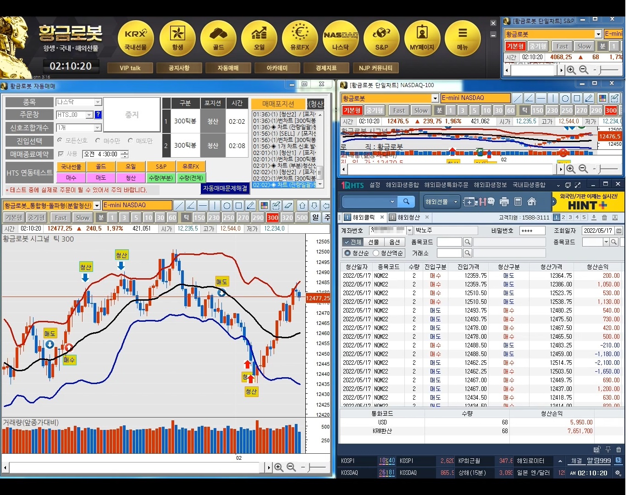Open 해외선물 dropdown in HTS toolbar

[x=441, y=202]
